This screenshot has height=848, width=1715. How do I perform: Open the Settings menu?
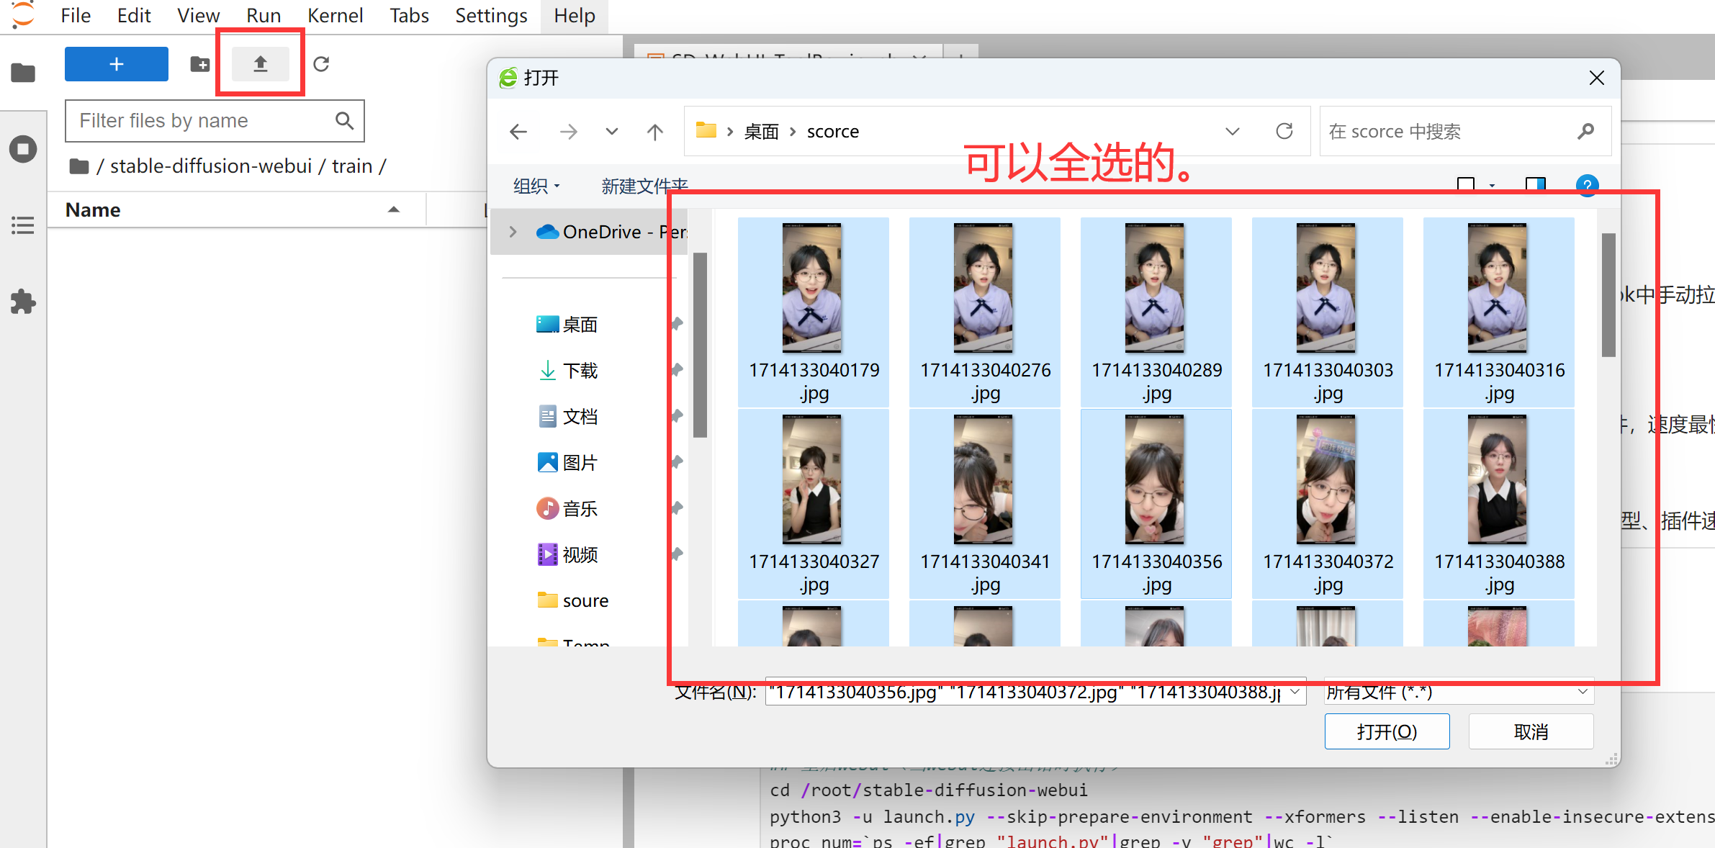[x=491, y=15]
